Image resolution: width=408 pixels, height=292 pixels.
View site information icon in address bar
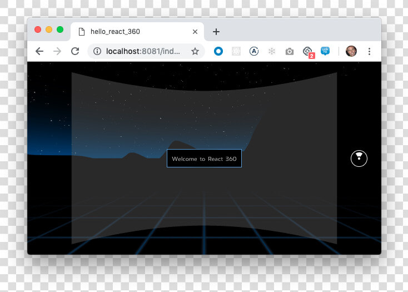pos(97,51)
